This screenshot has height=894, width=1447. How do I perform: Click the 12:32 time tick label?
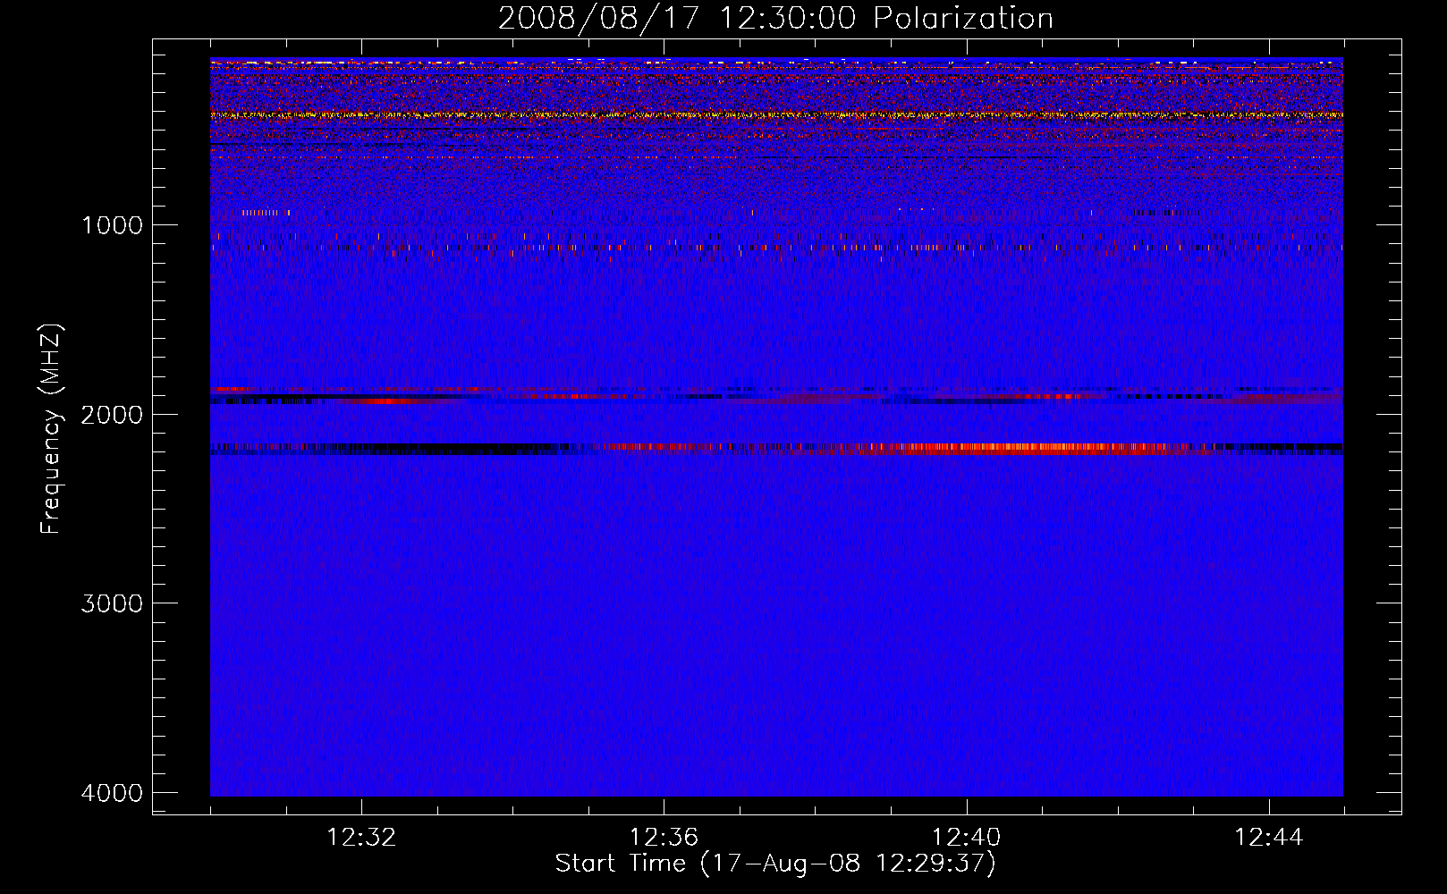tap(361, 838)
